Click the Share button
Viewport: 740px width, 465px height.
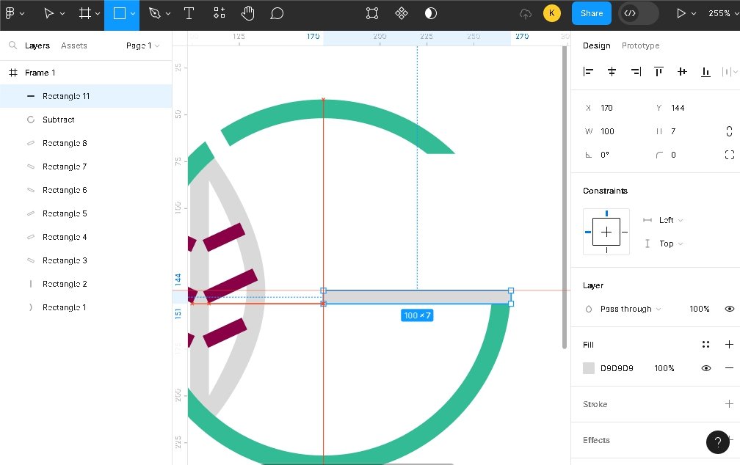click(x=591, y=13)
